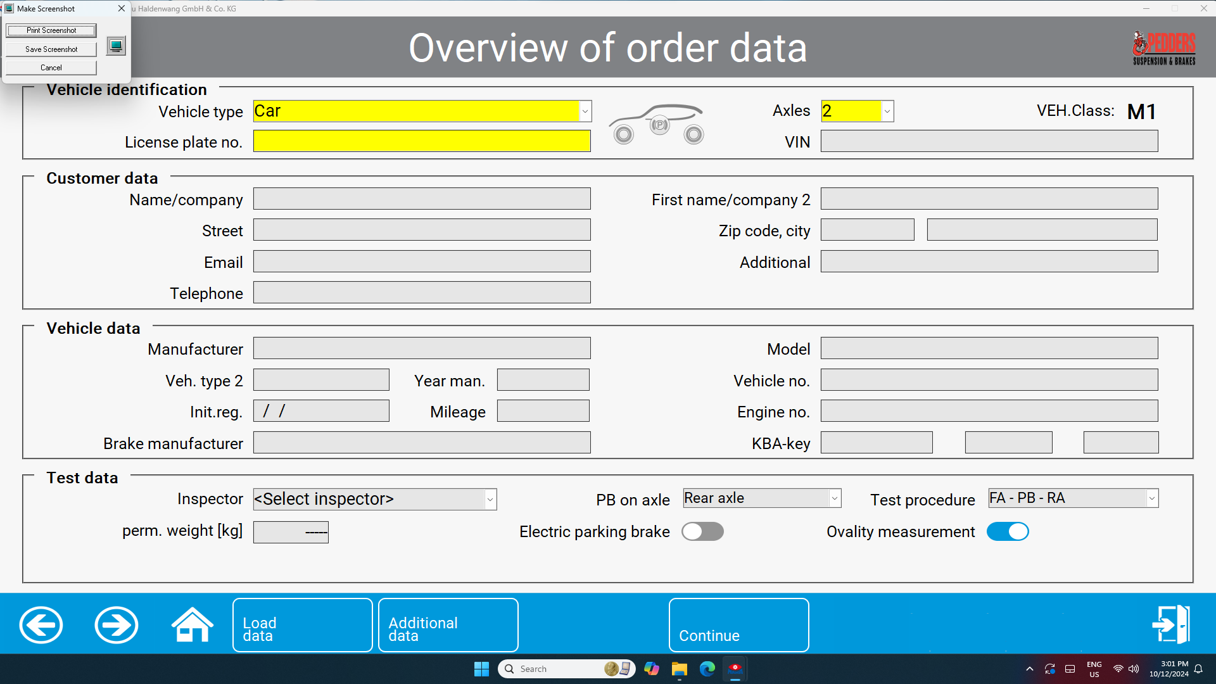Click the car with parking brake image
The height and width of the screenshot is (684, 1216).
(657, 124)
